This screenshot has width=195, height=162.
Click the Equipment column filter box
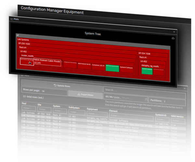pyautogui.click(x=96, y=114)
